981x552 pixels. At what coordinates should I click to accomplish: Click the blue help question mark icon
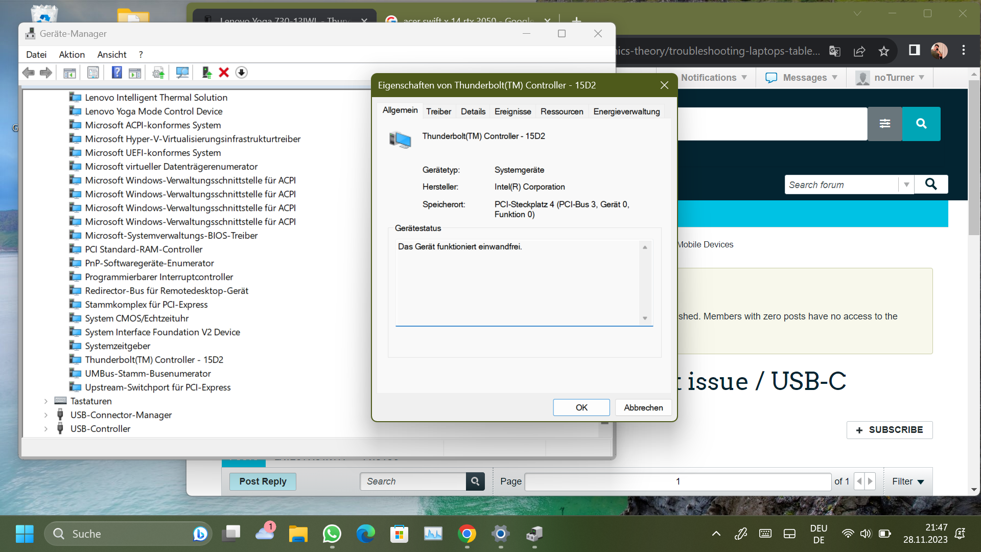click(x=117, y=73)
